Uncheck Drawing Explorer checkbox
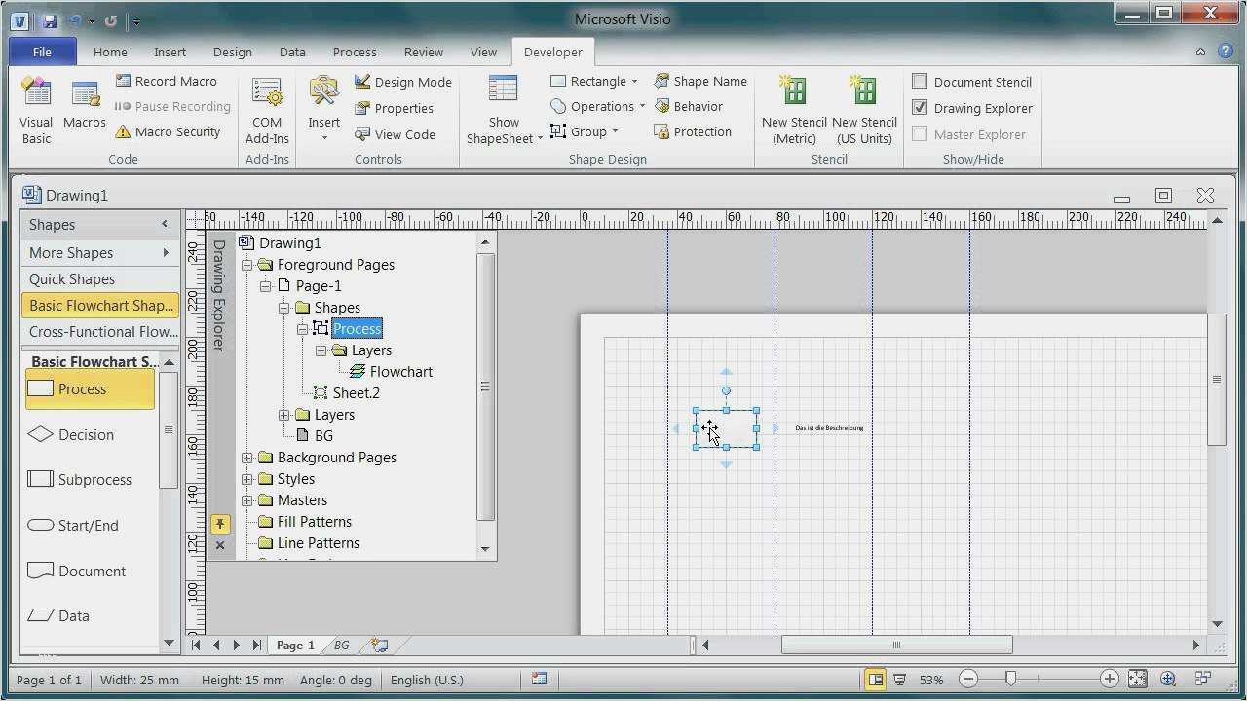The image size is (1247, 701). pyautogui.click(x=920, y=107)
